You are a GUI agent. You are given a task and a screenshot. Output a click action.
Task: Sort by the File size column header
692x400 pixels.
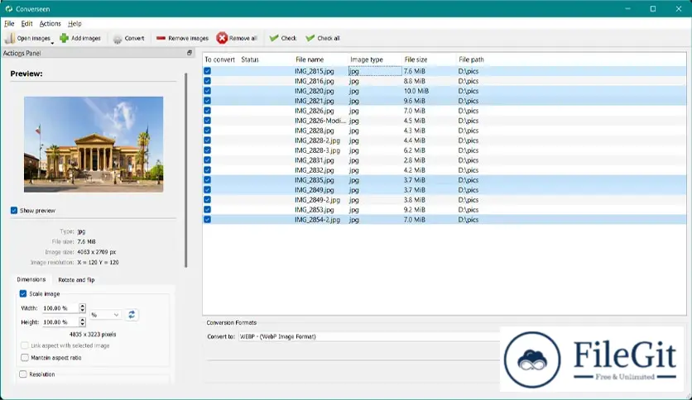(x=416, y=60)
